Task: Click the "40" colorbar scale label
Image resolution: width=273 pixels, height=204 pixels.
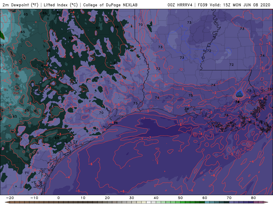Action: click(x=156, y=198)
